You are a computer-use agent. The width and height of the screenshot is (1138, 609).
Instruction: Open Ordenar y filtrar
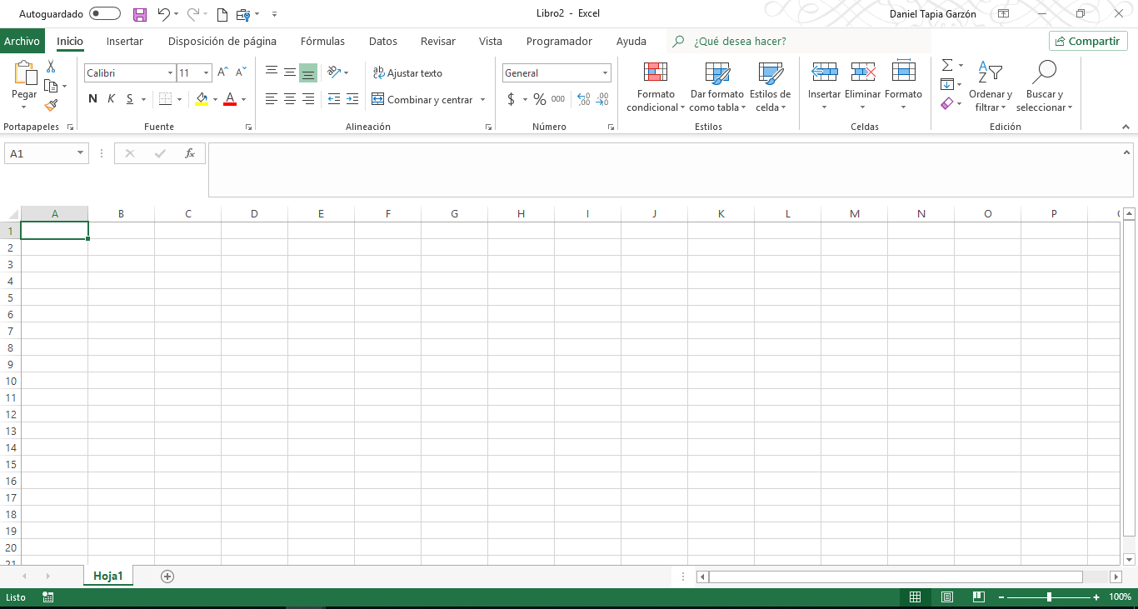tap(991, 87)
